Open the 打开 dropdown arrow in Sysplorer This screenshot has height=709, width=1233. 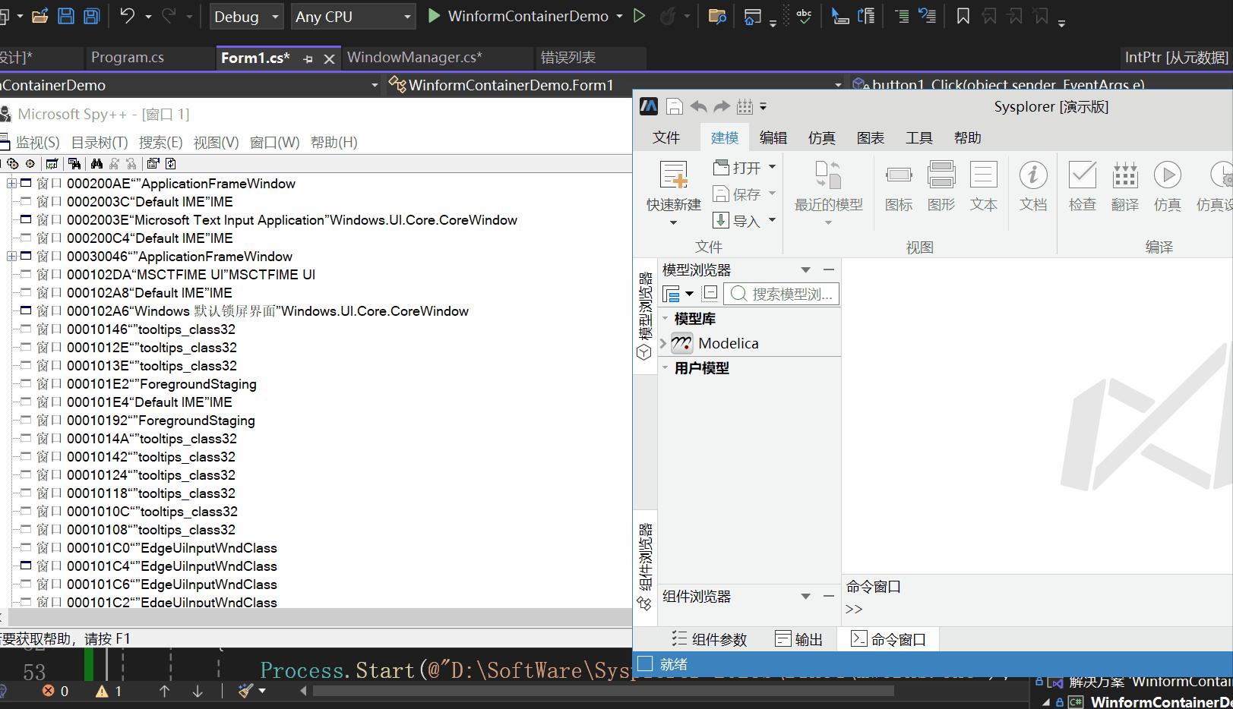771,167
